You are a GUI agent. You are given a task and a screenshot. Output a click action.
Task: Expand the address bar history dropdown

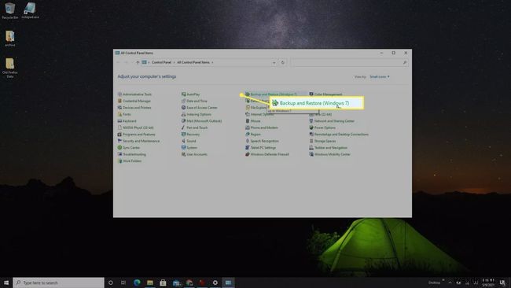274,62
